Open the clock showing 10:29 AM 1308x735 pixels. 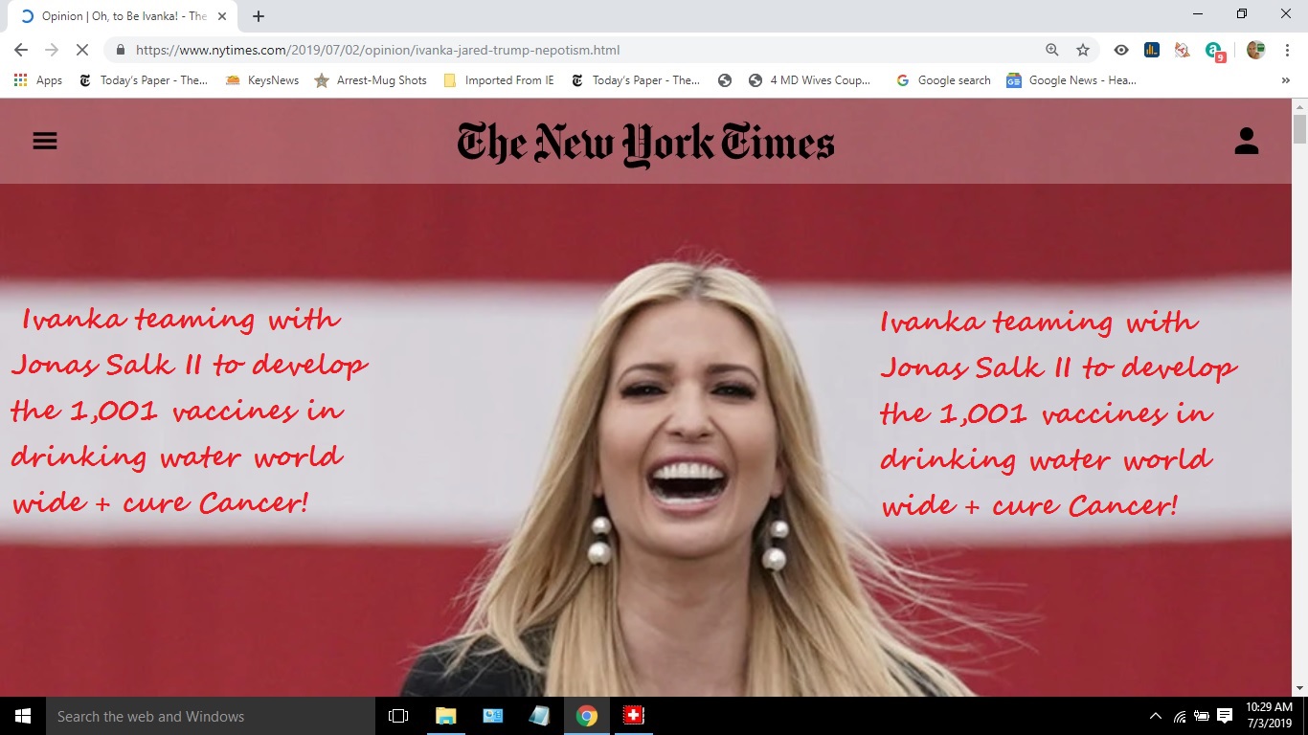pyautogui.click(x=1270, y=715)
